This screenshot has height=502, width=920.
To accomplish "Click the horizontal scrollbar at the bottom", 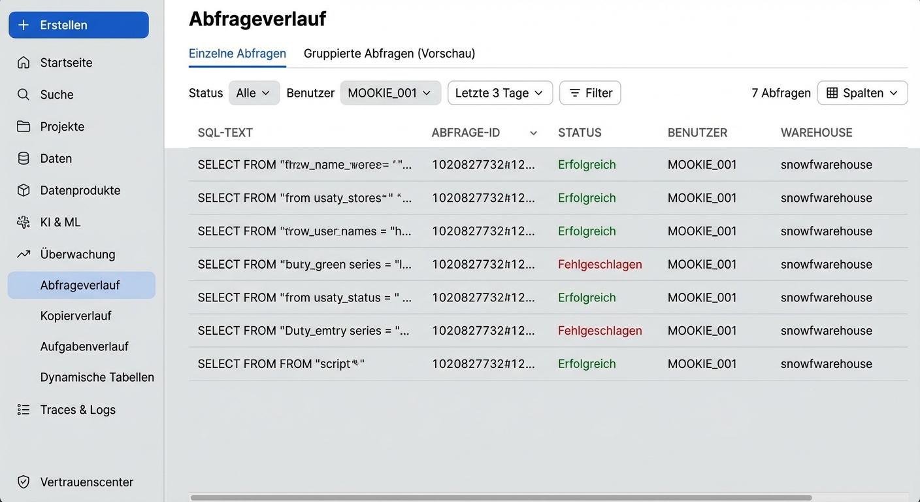I will coord(501,497).
